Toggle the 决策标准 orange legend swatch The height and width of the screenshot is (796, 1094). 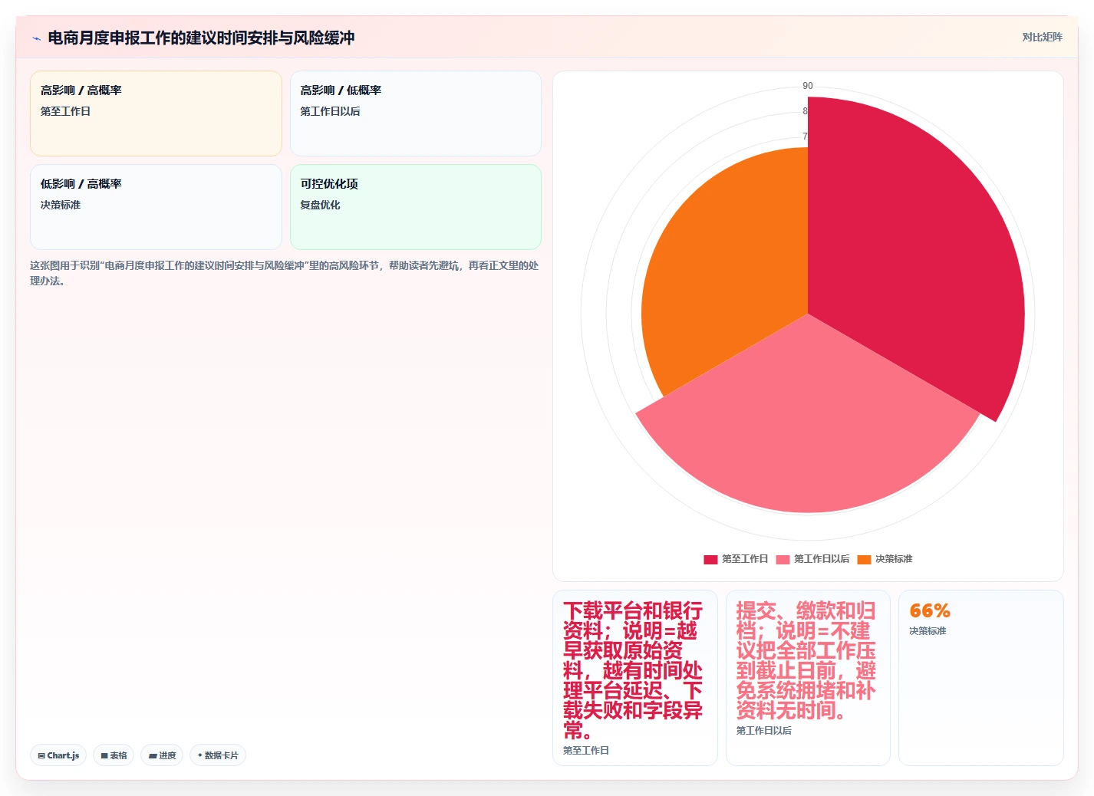coord(864,559)
